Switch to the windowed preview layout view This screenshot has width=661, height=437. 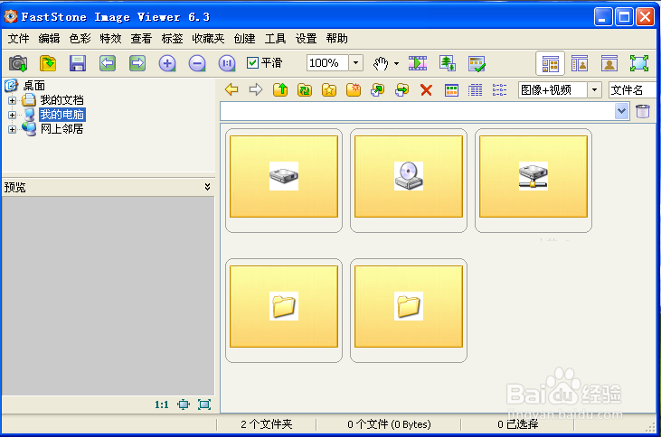click(580, 64)
